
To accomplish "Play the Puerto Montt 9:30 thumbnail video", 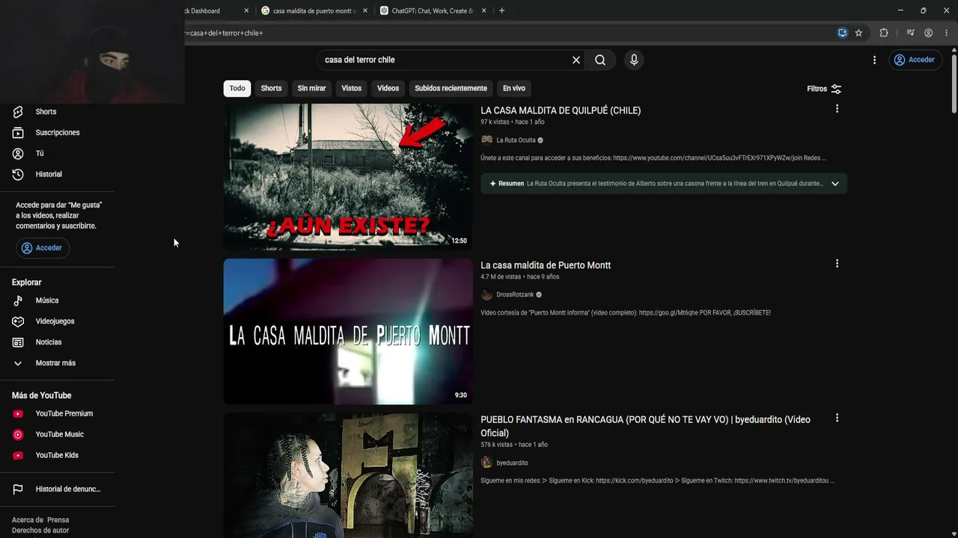I will click(x=348, y=331).
